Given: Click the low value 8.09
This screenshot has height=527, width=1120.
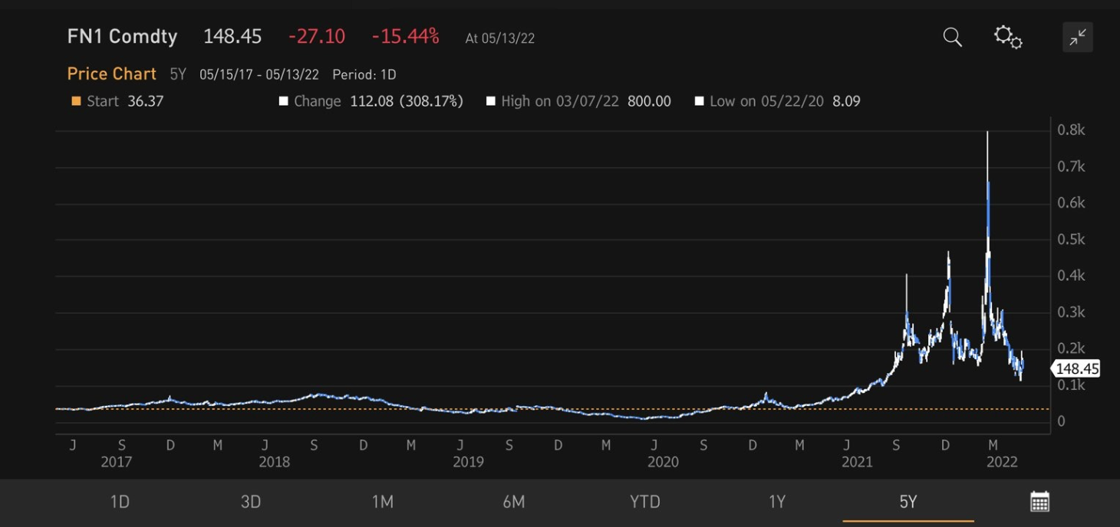Looking at the screenshot, I should [x=846, y=101].
